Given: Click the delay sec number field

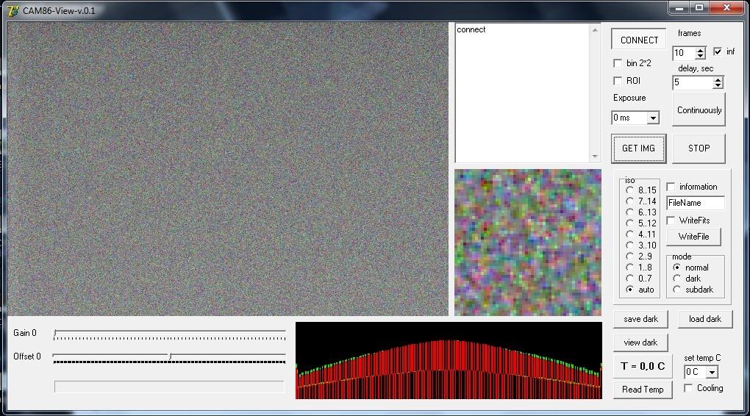Looking at the screenshot, I should tap(693, 82).
